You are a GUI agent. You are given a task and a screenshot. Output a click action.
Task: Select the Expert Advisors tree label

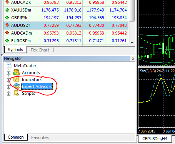coord(37,86)
